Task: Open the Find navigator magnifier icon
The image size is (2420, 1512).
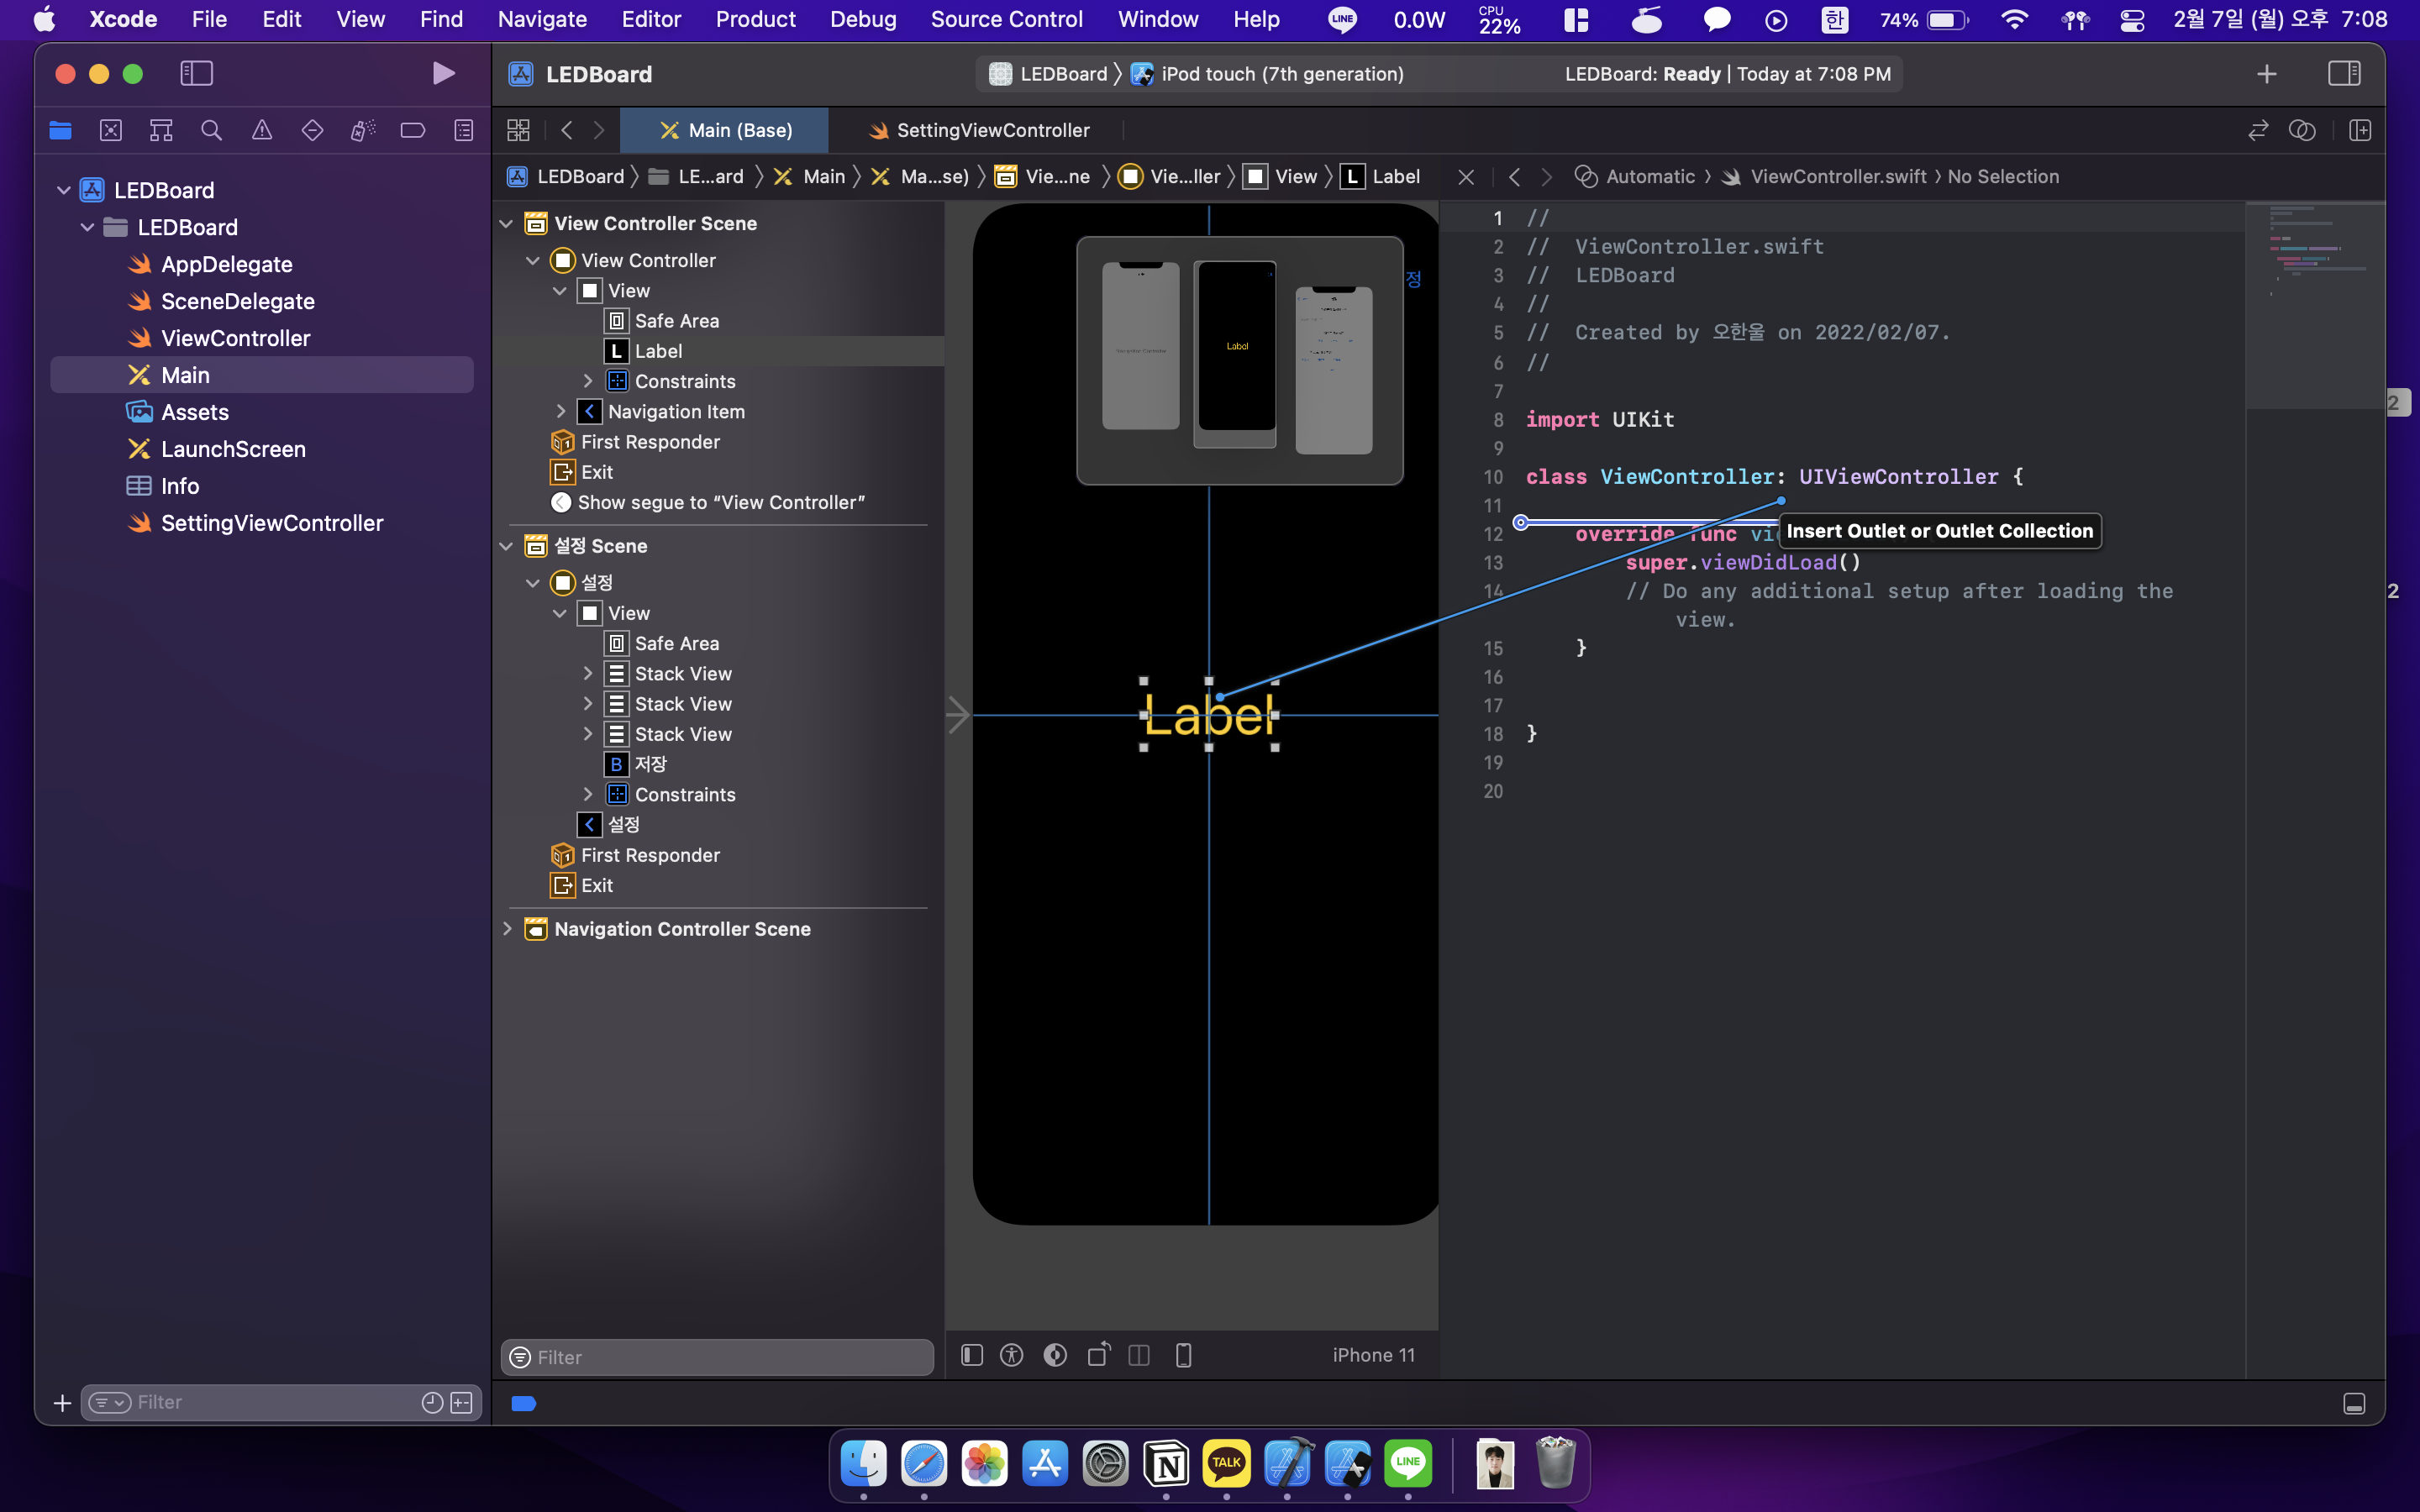Action: 211,130
